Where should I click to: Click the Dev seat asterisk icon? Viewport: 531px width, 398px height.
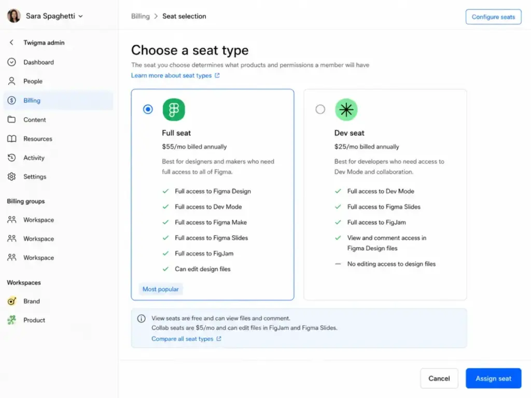tap(346, 110)
